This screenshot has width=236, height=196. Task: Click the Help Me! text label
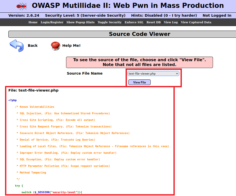click(71, 46)
